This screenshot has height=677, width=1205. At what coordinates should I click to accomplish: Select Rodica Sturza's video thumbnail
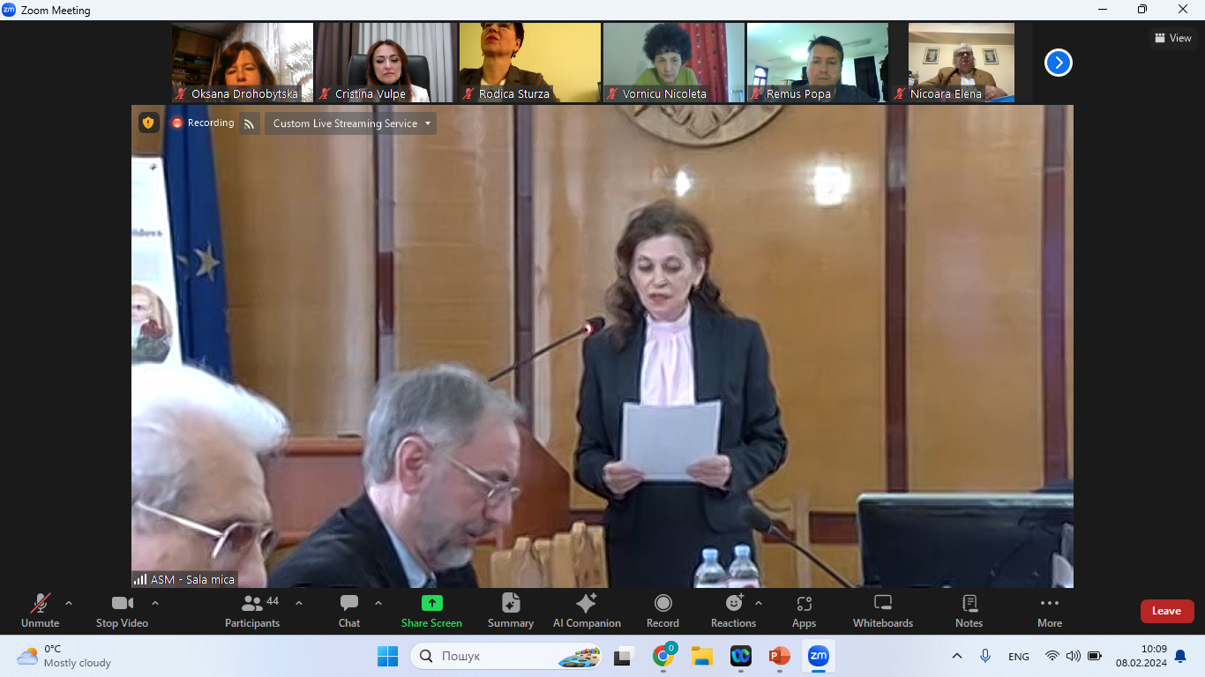pyautogui.click(x=529, y=63)
